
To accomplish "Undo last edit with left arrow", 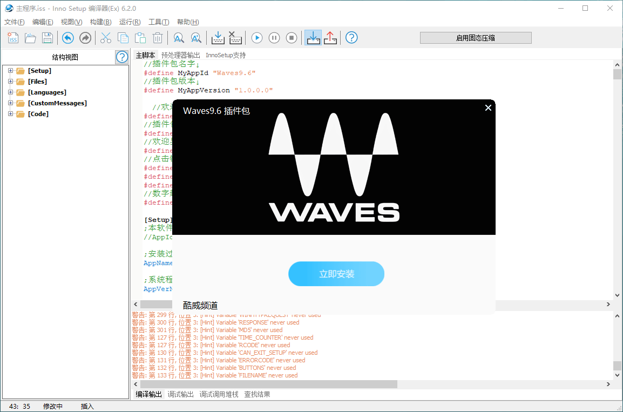I will 68,38.
